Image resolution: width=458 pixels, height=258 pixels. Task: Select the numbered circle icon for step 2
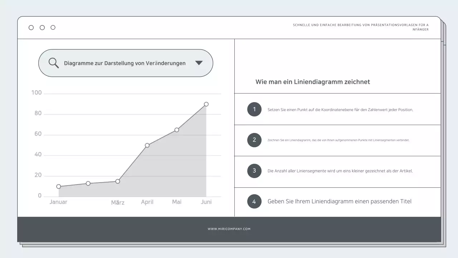pos(254,140)
